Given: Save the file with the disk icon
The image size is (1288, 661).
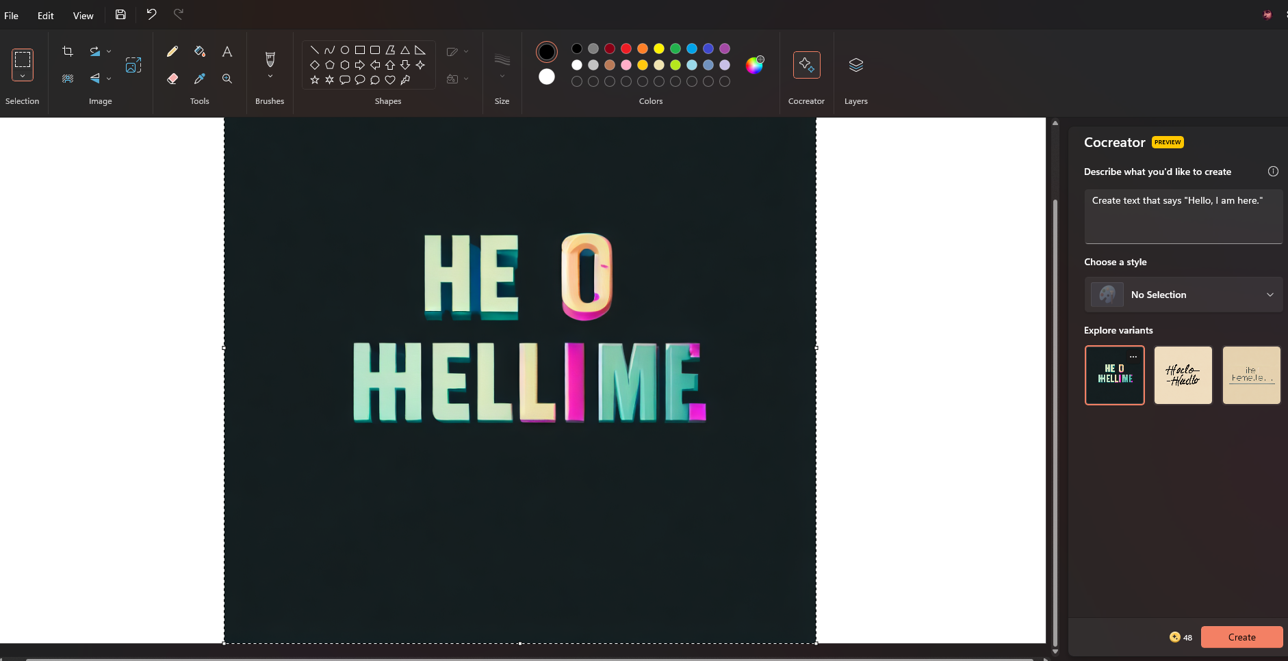Looking at the screenshot, I should (x=120, y=14).
